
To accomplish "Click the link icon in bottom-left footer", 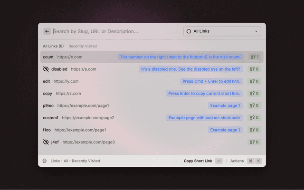I will 45,161.
